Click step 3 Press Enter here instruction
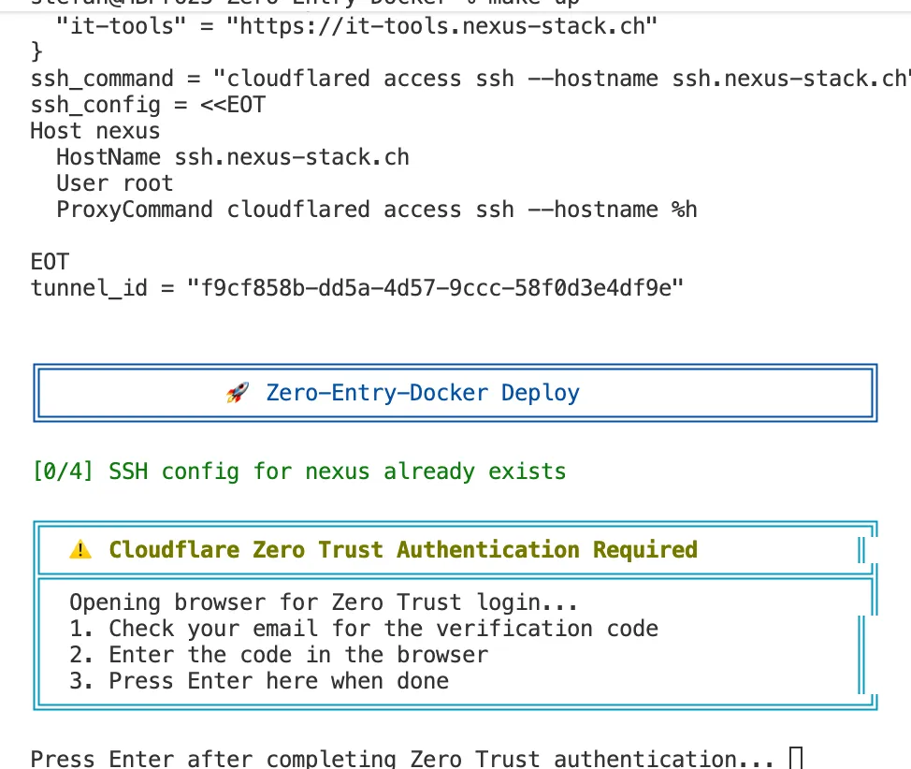Screen dimensions: 911x769 [x=259, y=680]
